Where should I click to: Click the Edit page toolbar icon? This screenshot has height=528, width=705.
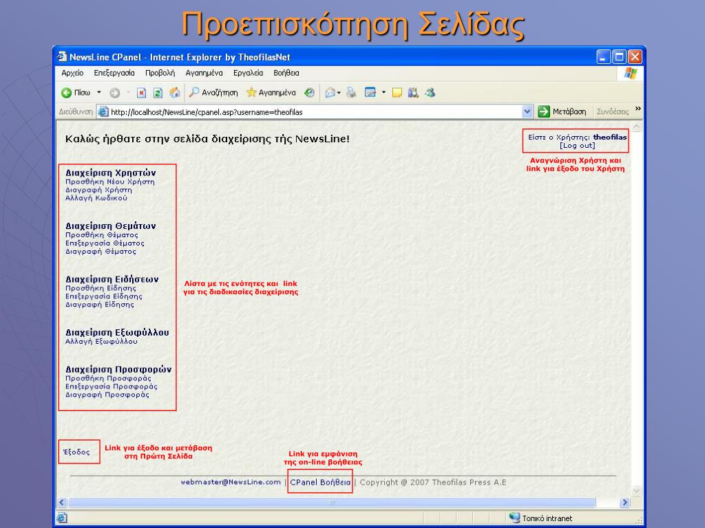click(370, 93)
